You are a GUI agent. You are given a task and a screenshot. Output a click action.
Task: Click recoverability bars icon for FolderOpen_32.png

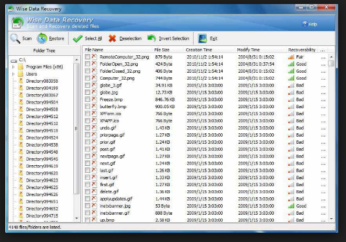[291, 64]
